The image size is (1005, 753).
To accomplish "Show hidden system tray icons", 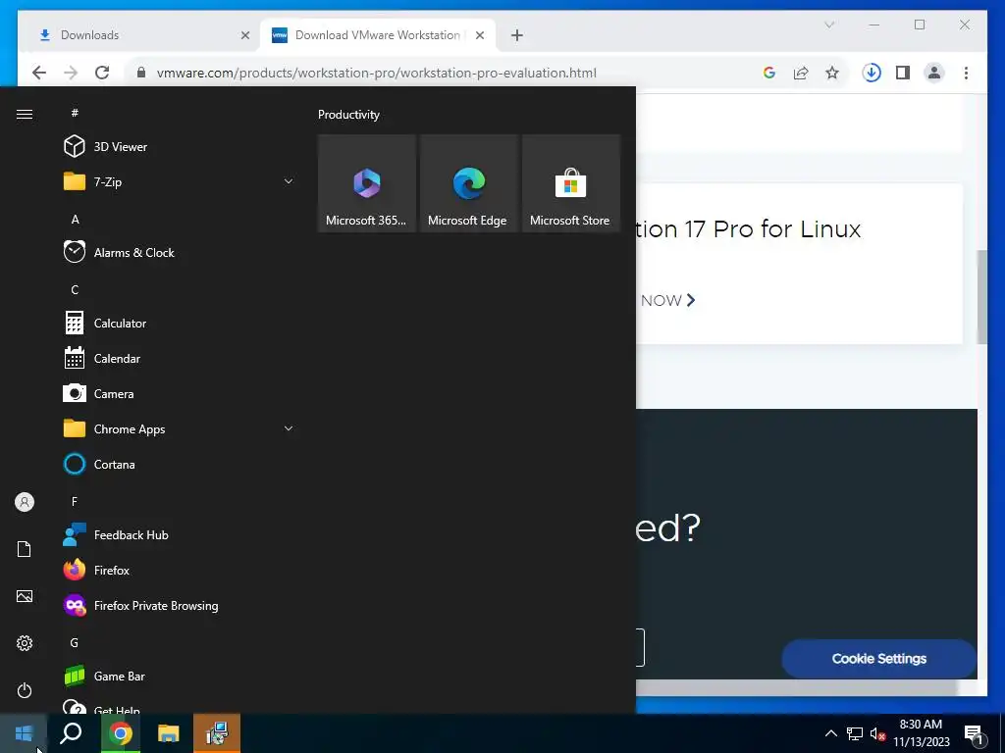I will point(830,733).
